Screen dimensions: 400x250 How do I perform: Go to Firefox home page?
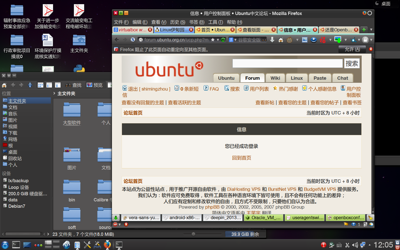tap(281, 40)
